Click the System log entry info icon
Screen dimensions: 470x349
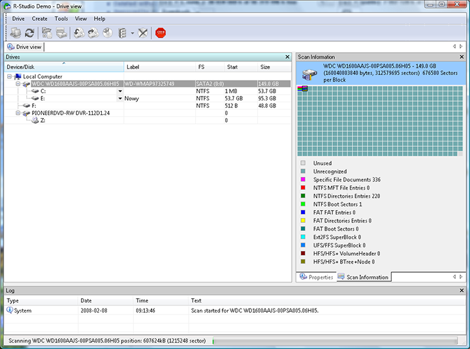10,310
